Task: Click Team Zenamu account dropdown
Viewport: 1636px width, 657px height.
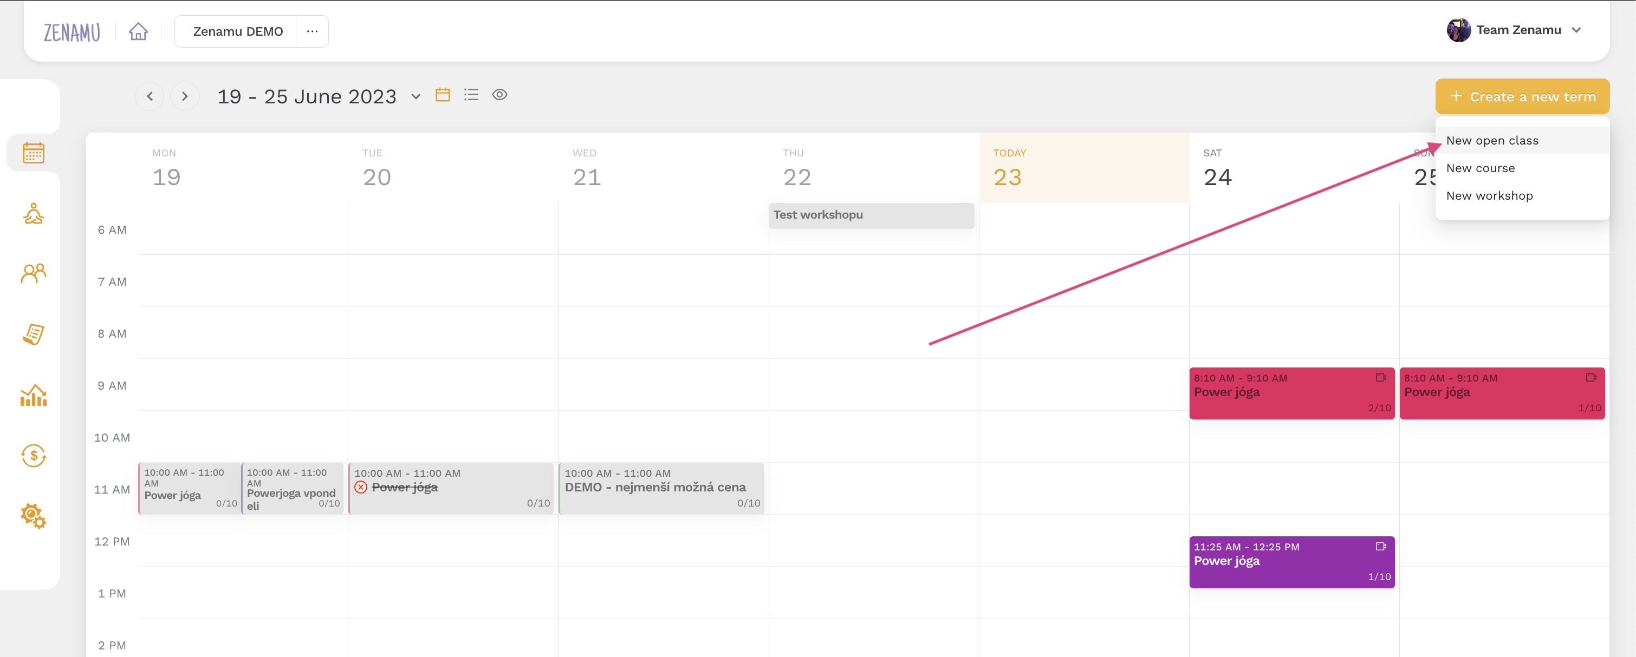Action: click(x=1517, y=29)
